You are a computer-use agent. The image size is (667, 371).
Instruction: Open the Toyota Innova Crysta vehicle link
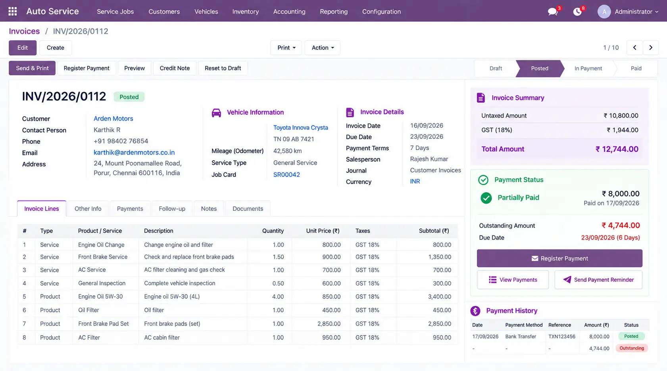click(x=301, y=128)
